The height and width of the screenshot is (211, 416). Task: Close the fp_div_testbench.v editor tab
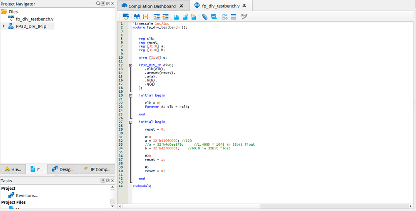pyautogui.click(x=244, y=6)
